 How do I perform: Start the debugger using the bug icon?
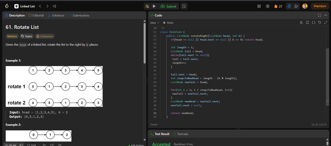click(x=147, y=6)
